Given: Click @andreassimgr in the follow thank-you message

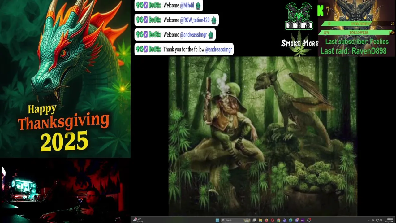Looking at the screenshot, I should [x=218, y=49].
